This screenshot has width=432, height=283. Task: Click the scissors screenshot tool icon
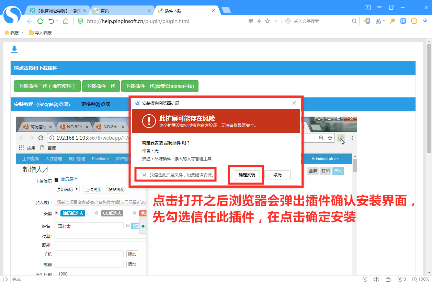click(x=378, y=21)
